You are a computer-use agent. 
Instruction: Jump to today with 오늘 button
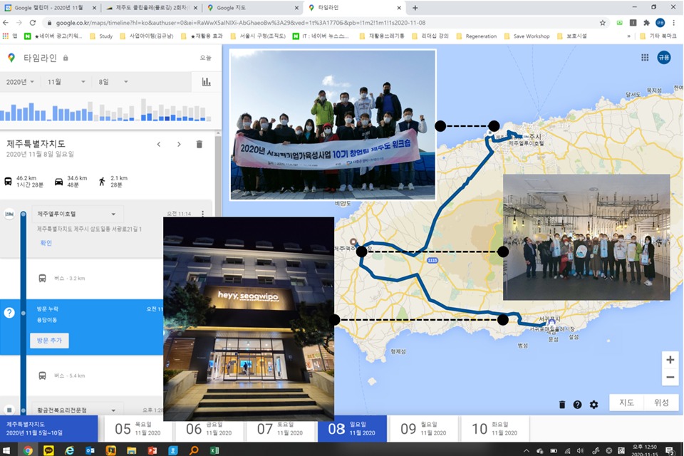click(205, 58)
